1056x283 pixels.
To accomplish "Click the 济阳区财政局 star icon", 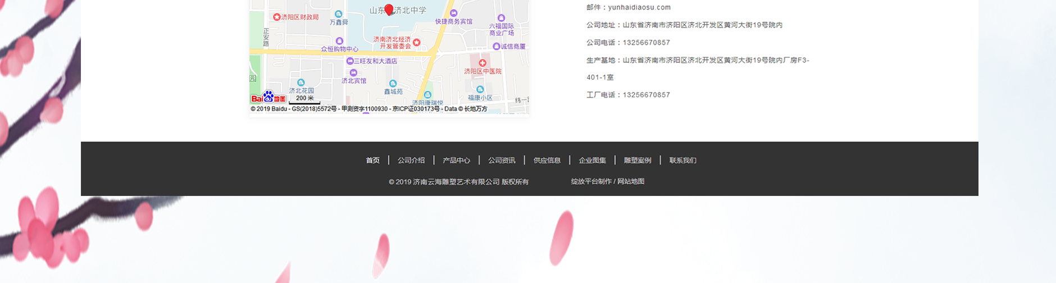I will coord(276,17).
